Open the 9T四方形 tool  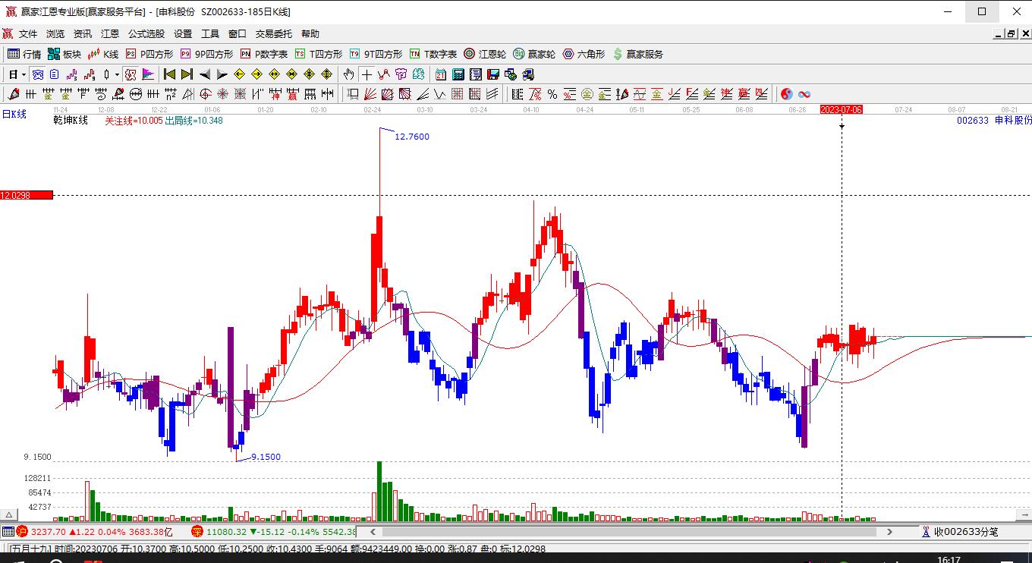(376, 54)
